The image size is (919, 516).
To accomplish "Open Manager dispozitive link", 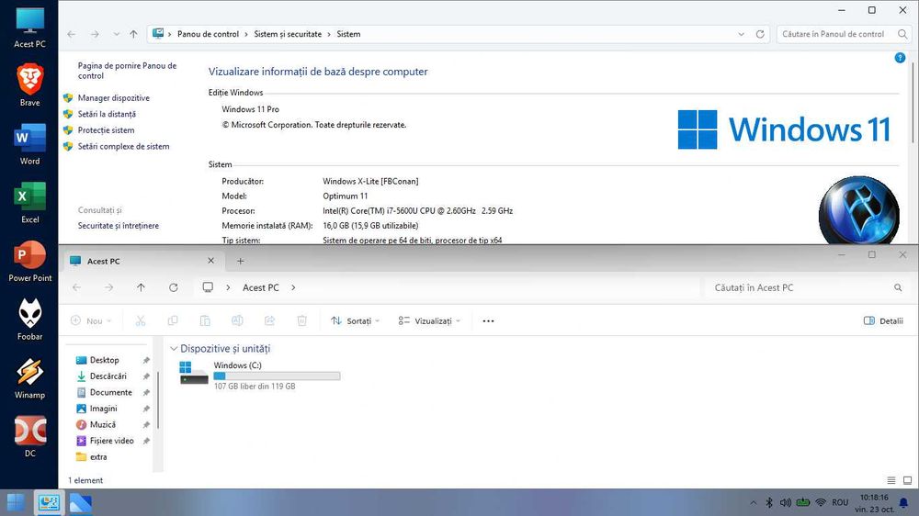I will (x=114, y=98).
